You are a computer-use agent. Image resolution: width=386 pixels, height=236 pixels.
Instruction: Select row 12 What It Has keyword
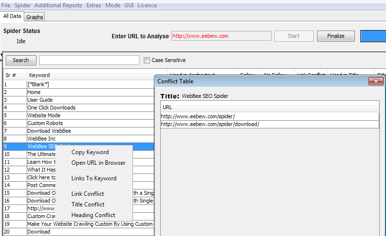coord(30,170)
